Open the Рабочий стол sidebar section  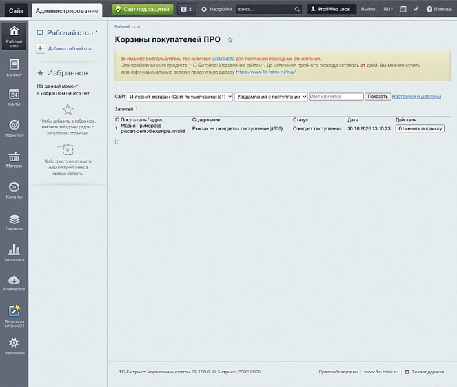pos(14,37)
